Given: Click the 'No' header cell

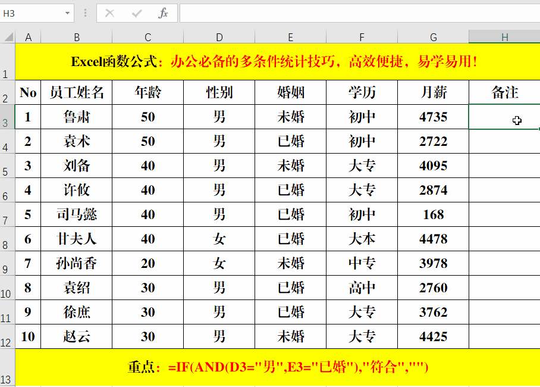Looking at the screenshot, I should (28, 92).
